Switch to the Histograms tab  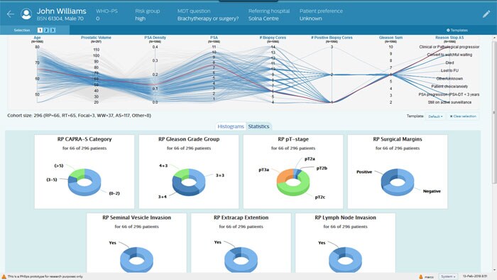pyautogui.click(x=231, y=126)
